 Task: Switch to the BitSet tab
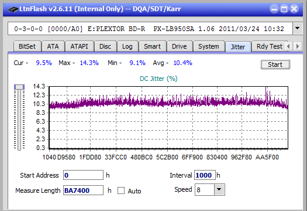pos(27,46)
